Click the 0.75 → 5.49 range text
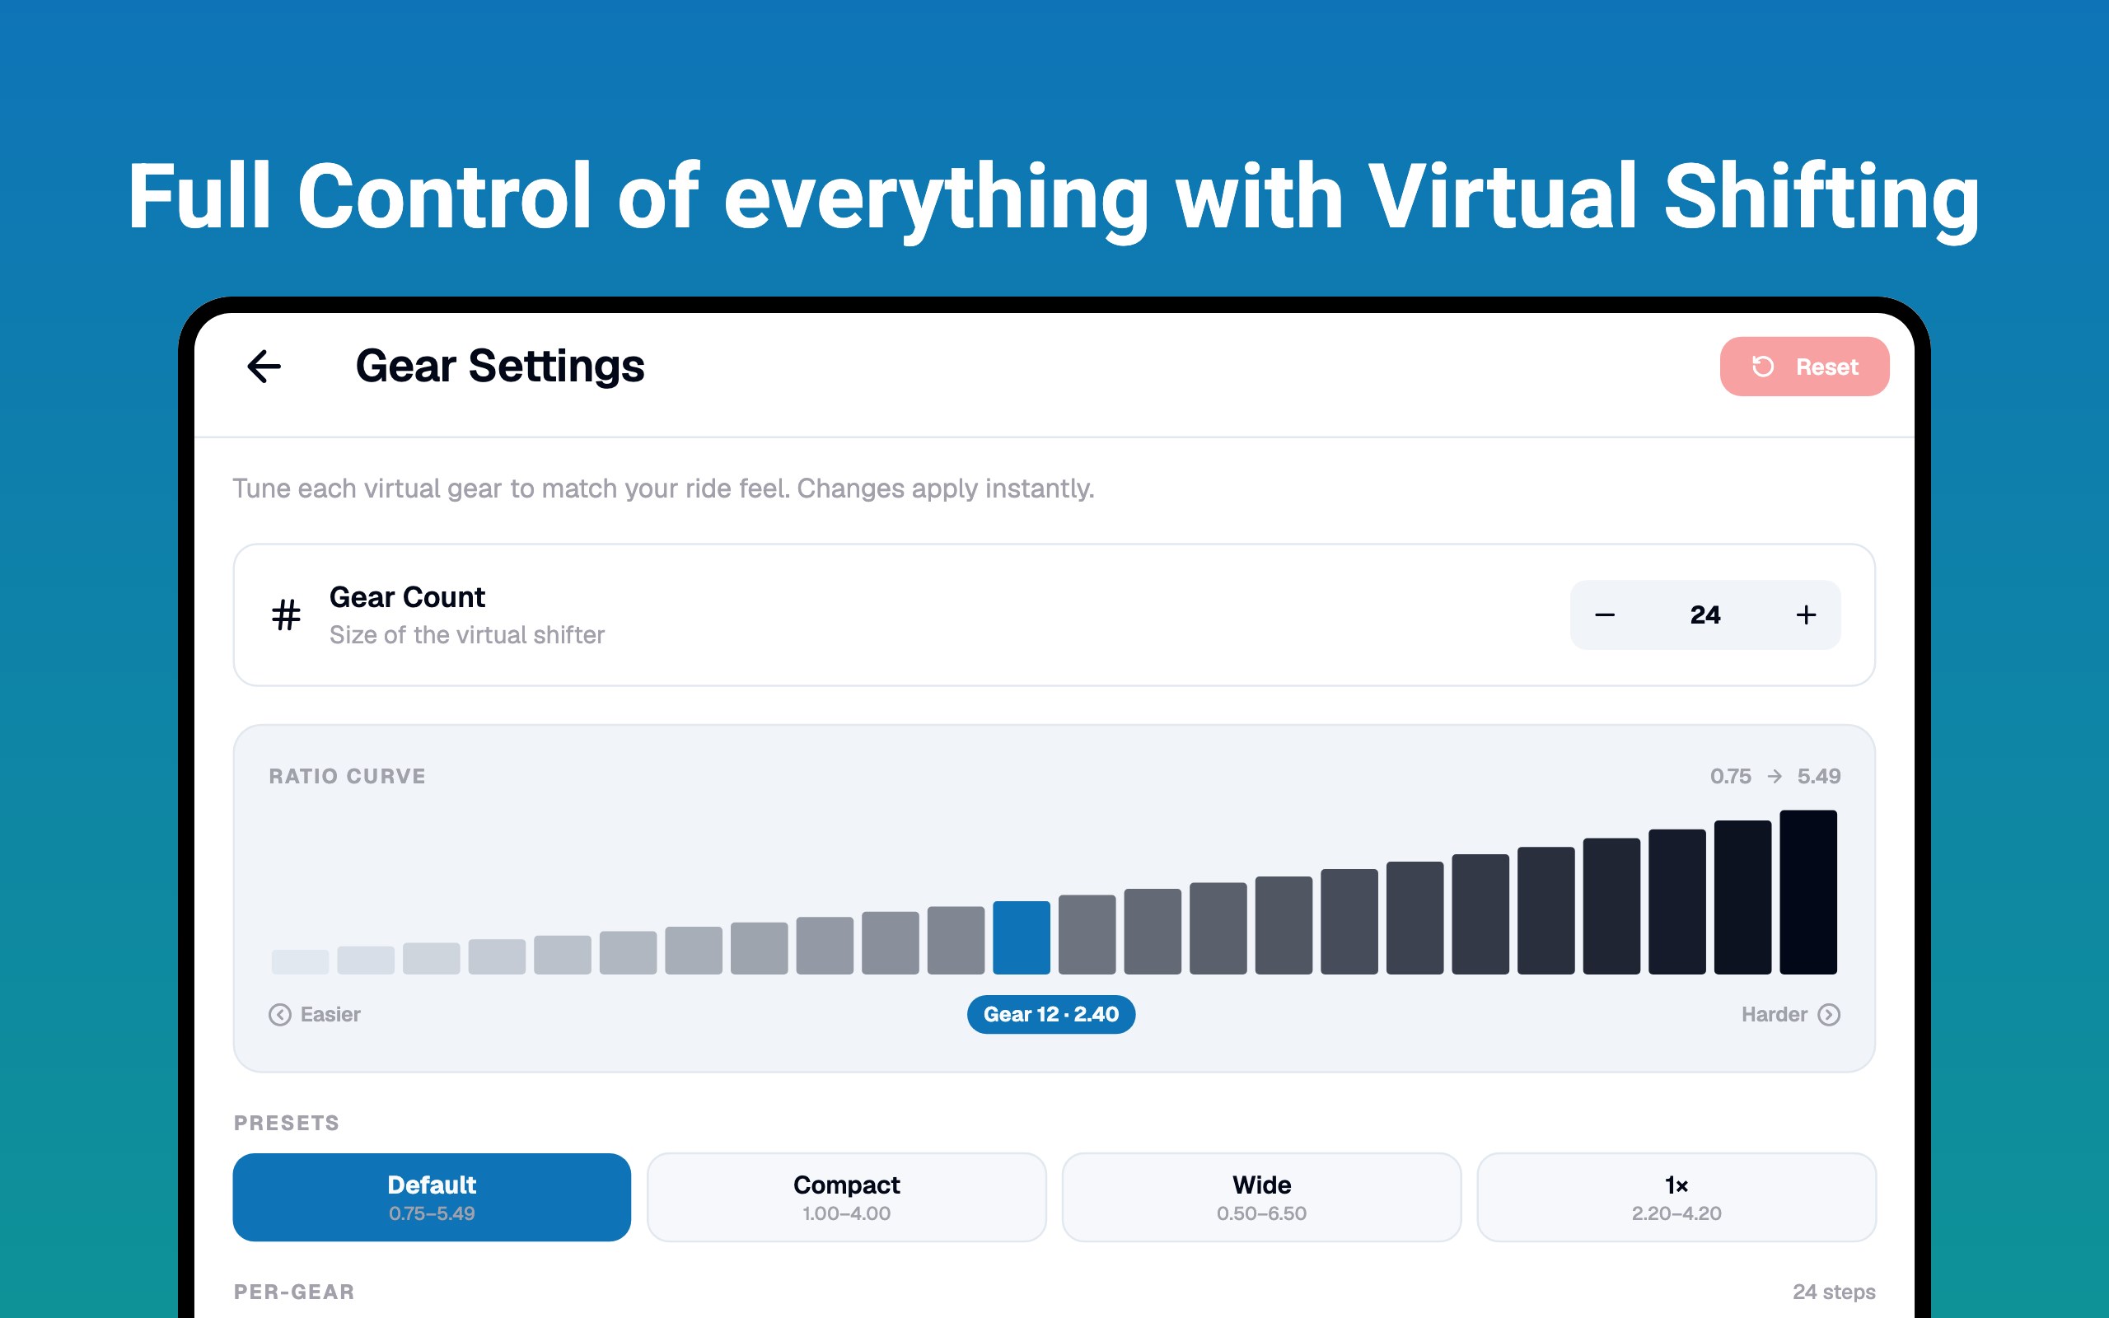2109x1318 pixels. [1775, 776]
